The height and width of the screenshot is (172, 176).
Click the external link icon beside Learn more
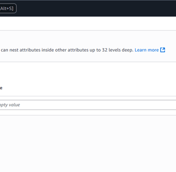162,50
